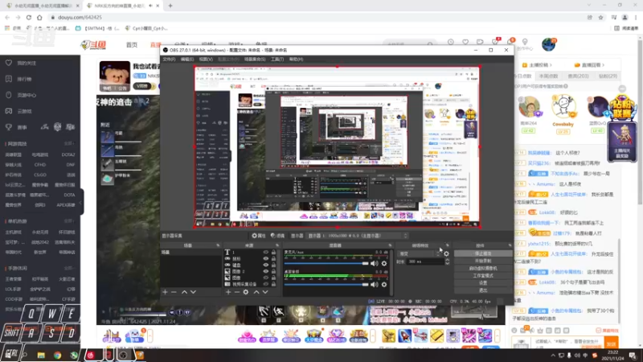Open the 渐变 transition type dropdown in OBS

[419, 253]
